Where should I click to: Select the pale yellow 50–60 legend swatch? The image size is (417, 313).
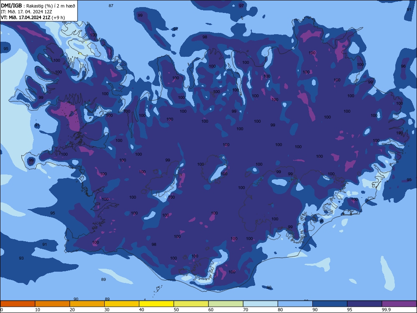[x=191, y=304]
